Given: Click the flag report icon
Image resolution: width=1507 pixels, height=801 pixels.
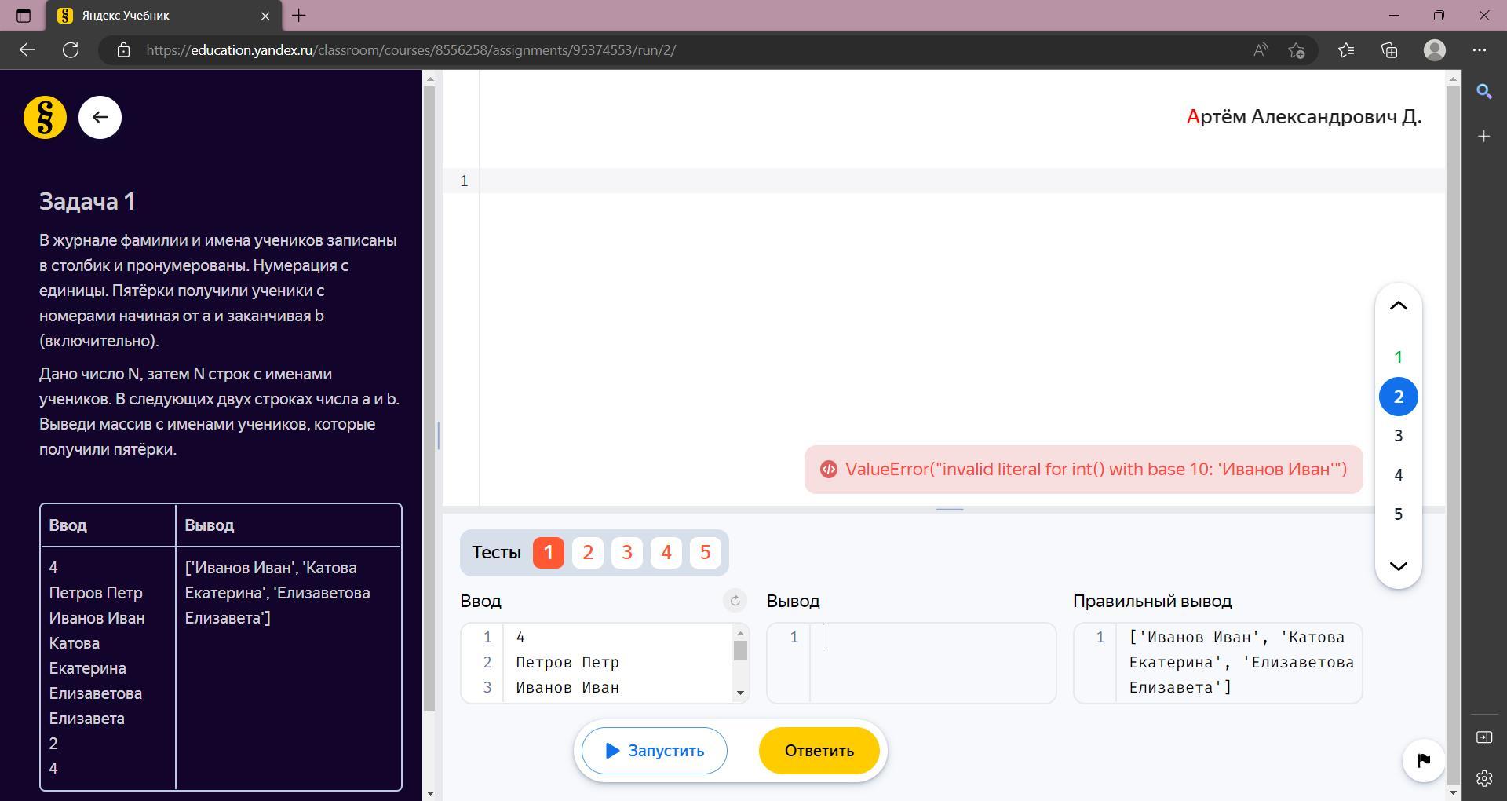Looking at the screenshot, I should [x=1424, y=760].
